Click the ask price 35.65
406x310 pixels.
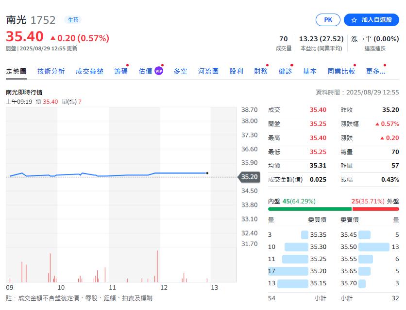[349, 271]
